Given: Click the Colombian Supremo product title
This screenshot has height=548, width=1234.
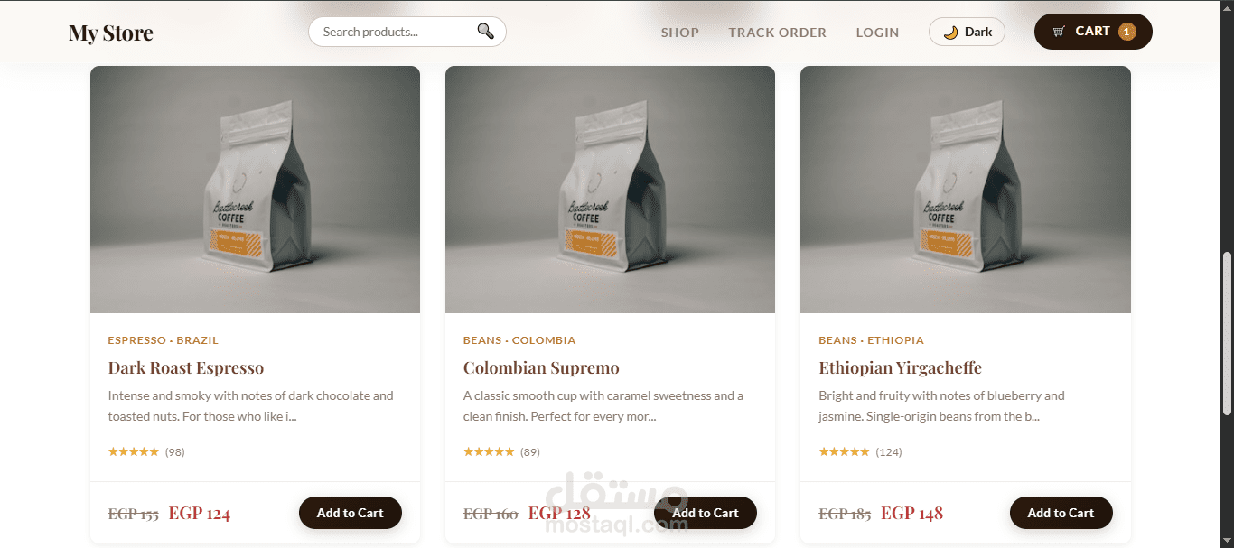Looking at the screenshot, I should tap(541, 367).
